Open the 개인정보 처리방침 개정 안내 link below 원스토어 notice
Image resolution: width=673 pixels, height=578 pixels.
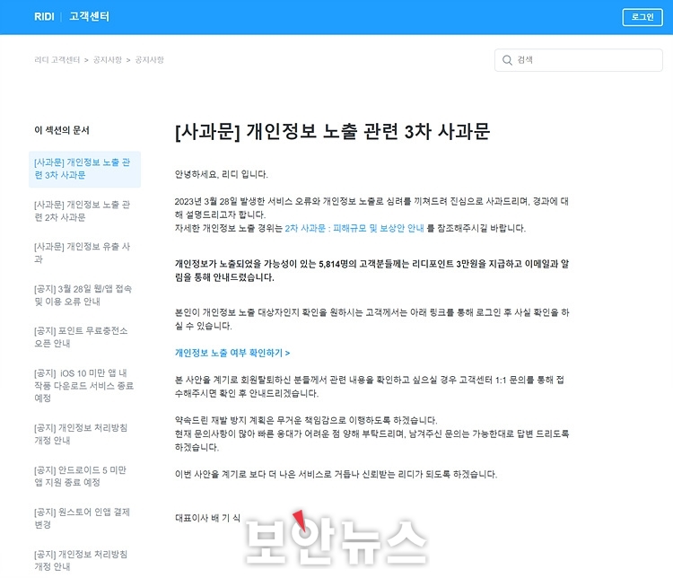coord(81,560)
